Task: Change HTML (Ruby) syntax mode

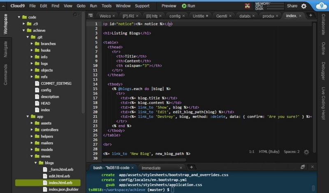Action: (x=269, y=152)
